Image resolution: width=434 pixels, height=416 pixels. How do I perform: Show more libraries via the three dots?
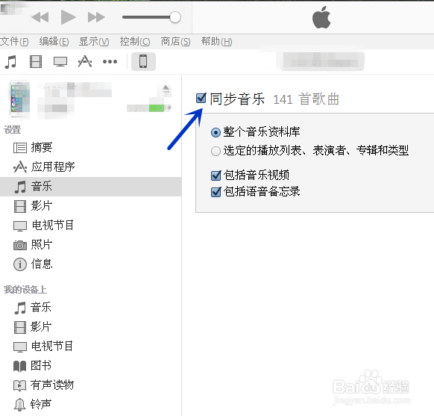pyautogui.click(x=110, y=61)
